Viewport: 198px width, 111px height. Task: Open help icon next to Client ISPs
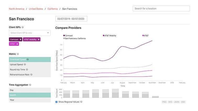tap(23, 27)
